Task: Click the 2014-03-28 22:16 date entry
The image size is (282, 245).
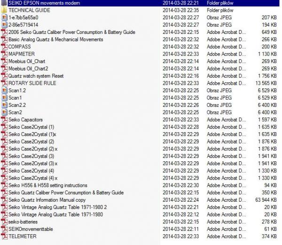Action: (181, 76)
